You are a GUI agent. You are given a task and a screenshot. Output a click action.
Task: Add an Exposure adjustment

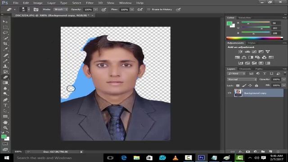click(261, 52)
